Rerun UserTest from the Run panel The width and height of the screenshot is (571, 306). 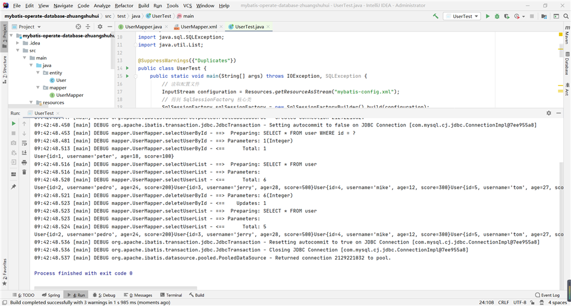pyautogui.click(x=14, y=124)
